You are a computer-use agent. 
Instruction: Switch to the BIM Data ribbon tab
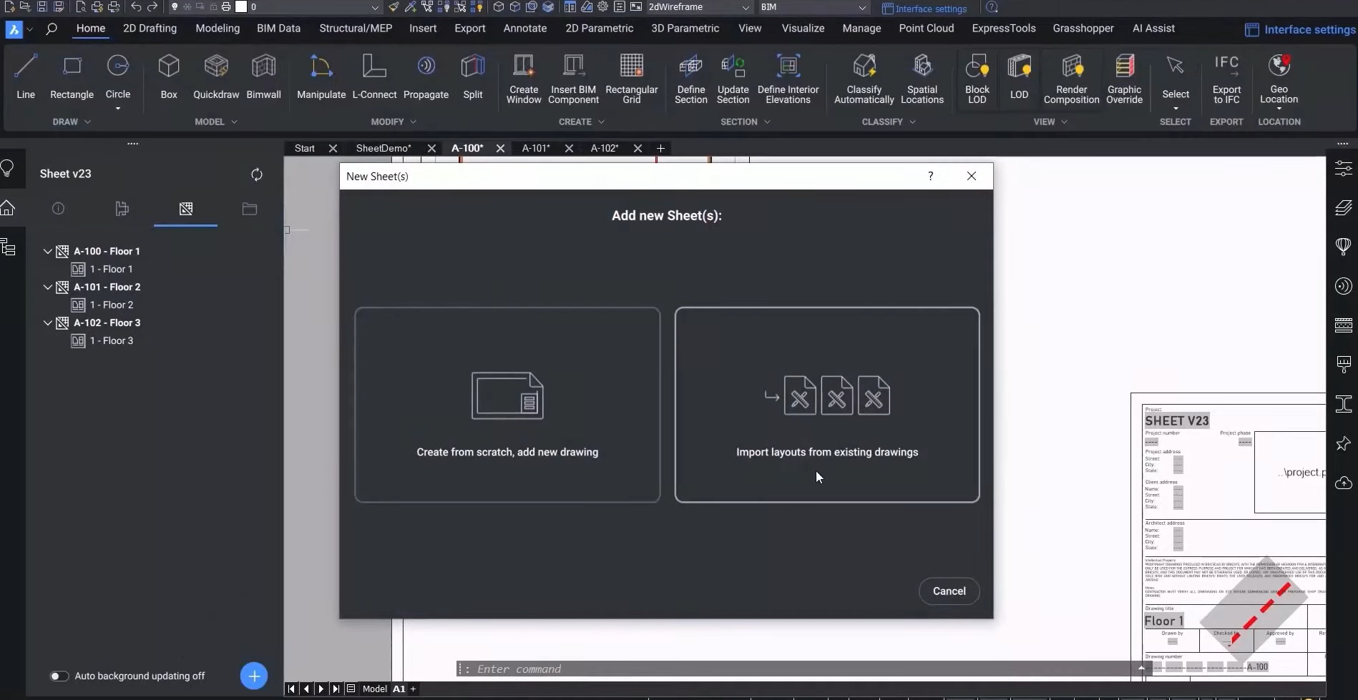[x=278, y=29]
